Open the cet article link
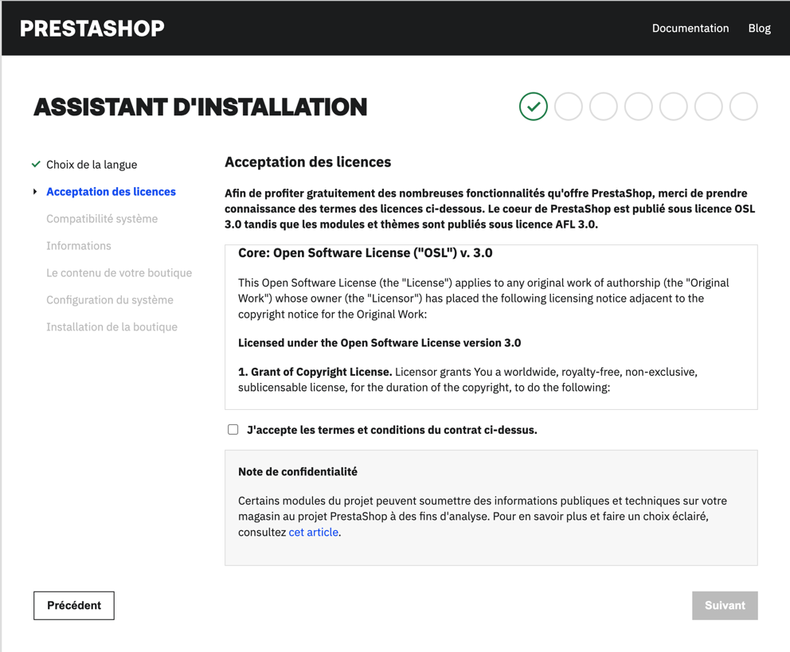 [314, 532]
